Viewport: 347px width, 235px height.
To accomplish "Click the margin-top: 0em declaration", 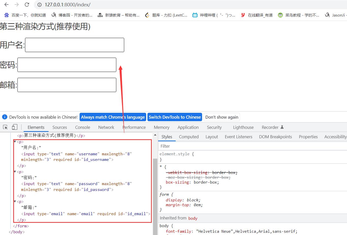I will tap(184, 205).
